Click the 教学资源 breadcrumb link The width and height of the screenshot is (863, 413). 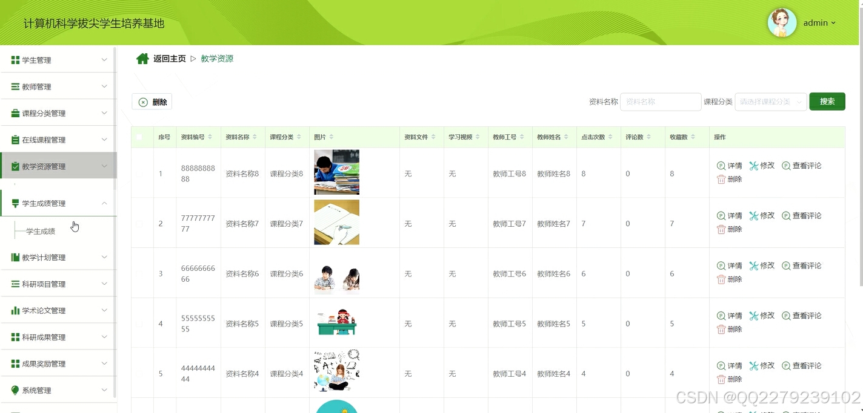pos(217,58)
